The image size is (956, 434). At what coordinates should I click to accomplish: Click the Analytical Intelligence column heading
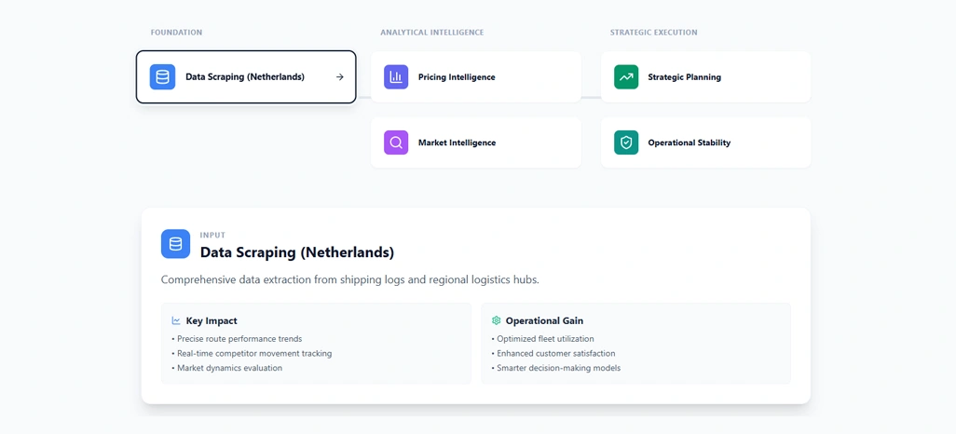pyautogui.click(x=431, y=33)
